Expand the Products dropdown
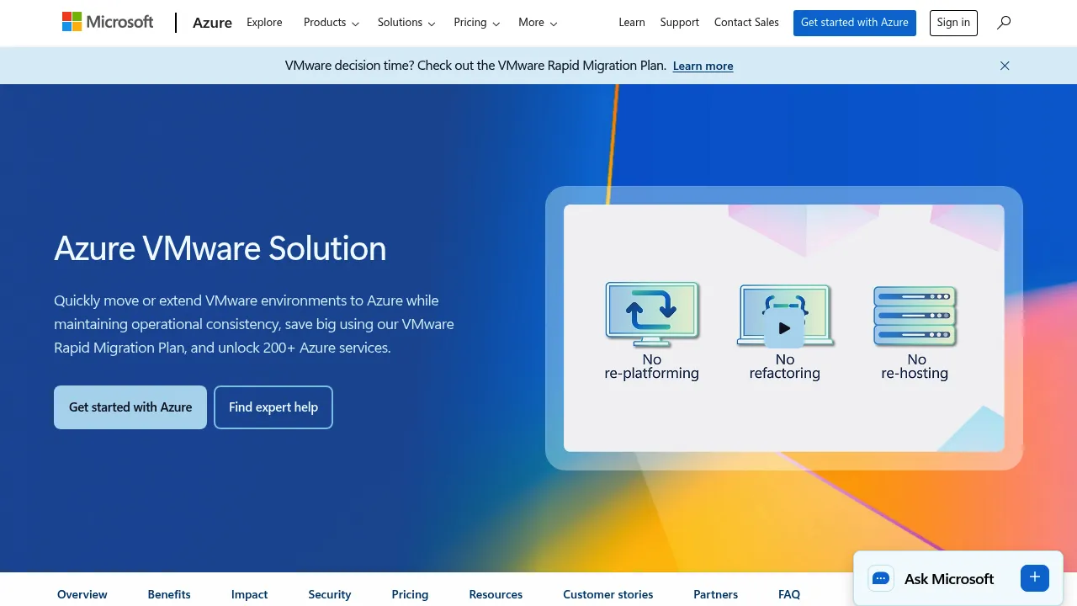The width and height of the screenshot is (1077, 606). pos(332,23)
